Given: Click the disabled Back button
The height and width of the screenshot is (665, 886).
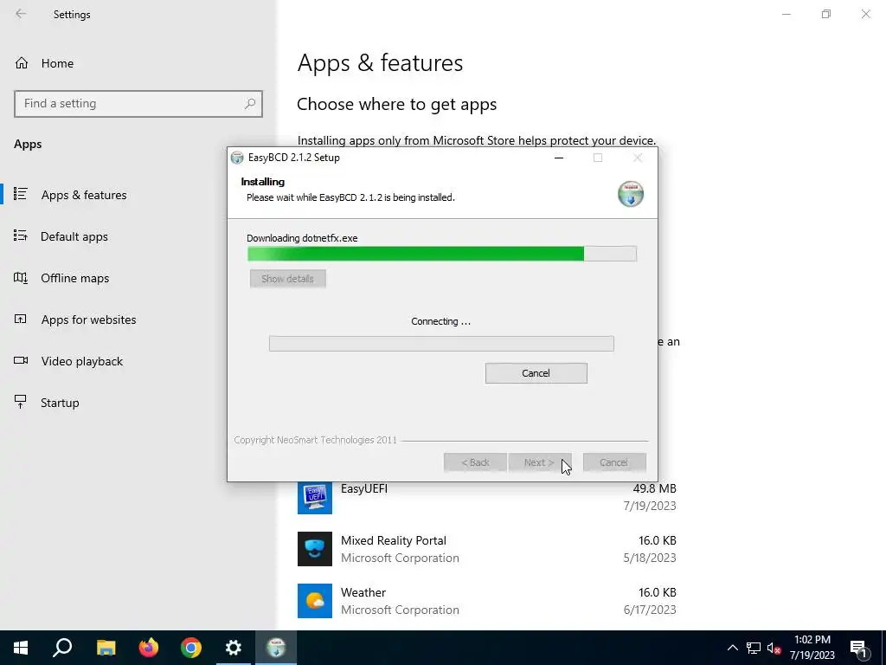Looking at the screenshot, I should pyautogui.click(x=475, y=462).
